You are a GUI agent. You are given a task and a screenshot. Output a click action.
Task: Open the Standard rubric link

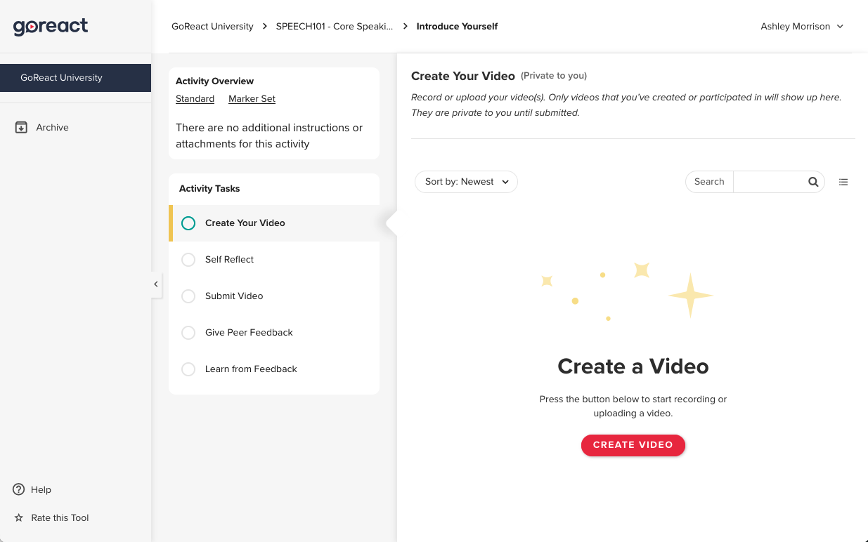(195, 99)
